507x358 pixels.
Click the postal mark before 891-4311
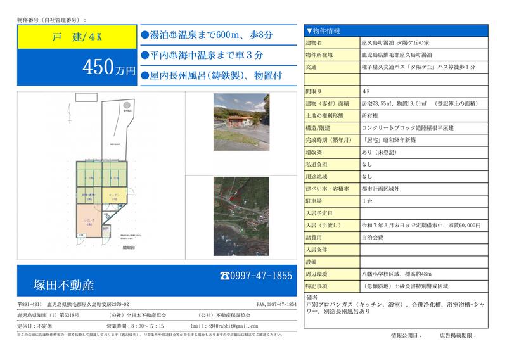20,305
